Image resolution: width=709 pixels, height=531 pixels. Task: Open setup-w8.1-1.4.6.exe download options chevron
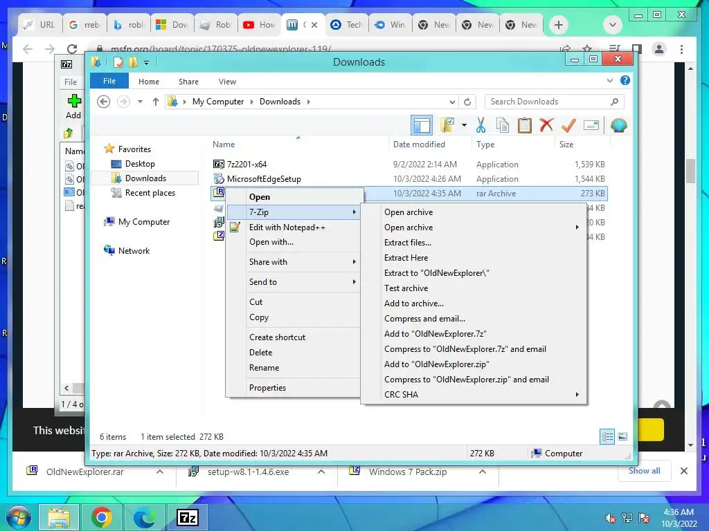[321, 472]
